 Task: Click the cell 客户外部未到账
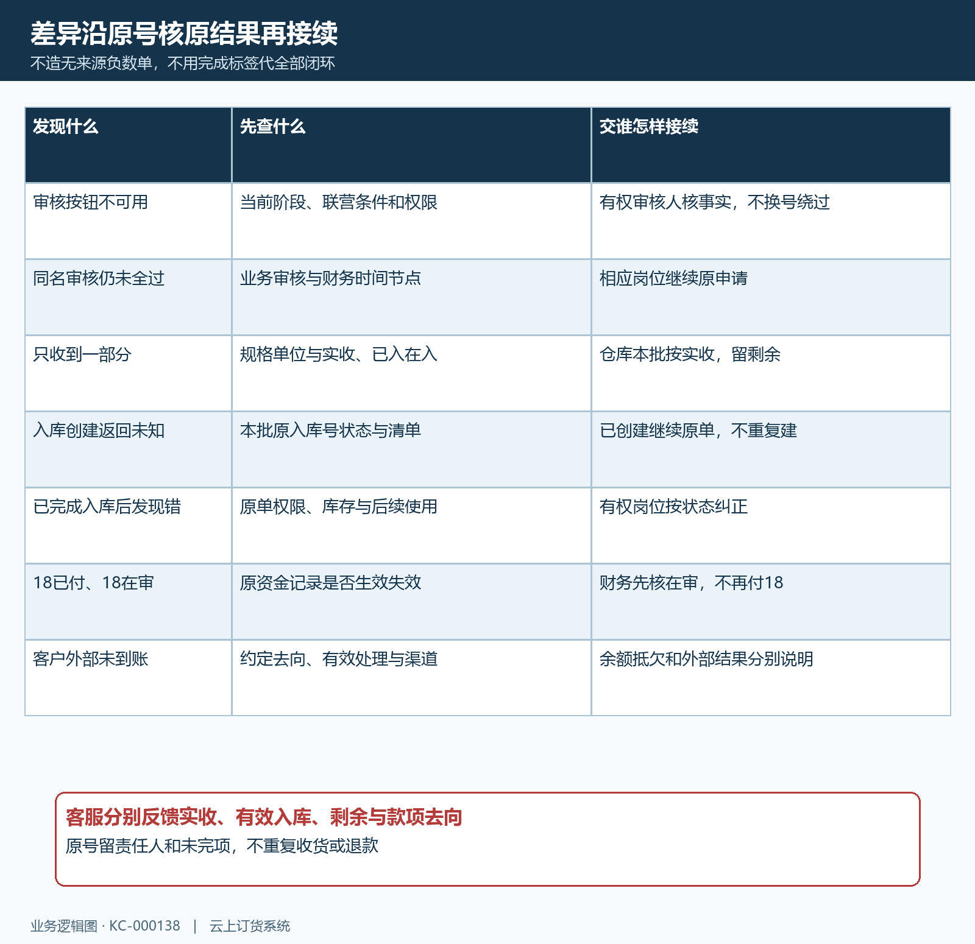pos(128,678)
